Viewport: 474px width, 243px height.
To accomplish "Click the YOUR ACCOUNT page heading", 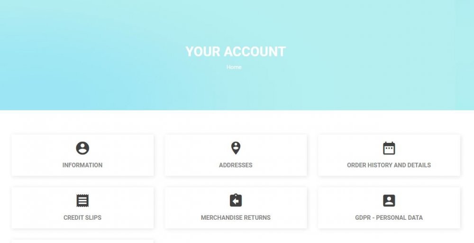I will (236, 52).
